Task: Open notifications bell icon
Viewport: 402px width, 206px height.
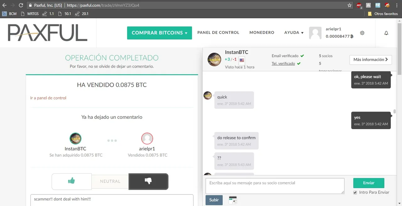Action: coord(386,33)
